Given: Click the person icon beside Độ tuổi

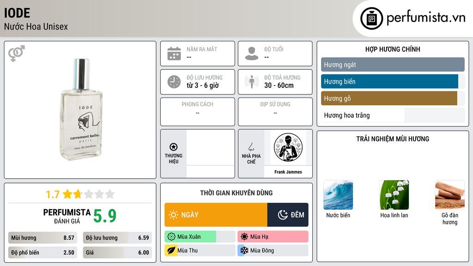Looking at the screenshot, I should click(x=252, y=54).
